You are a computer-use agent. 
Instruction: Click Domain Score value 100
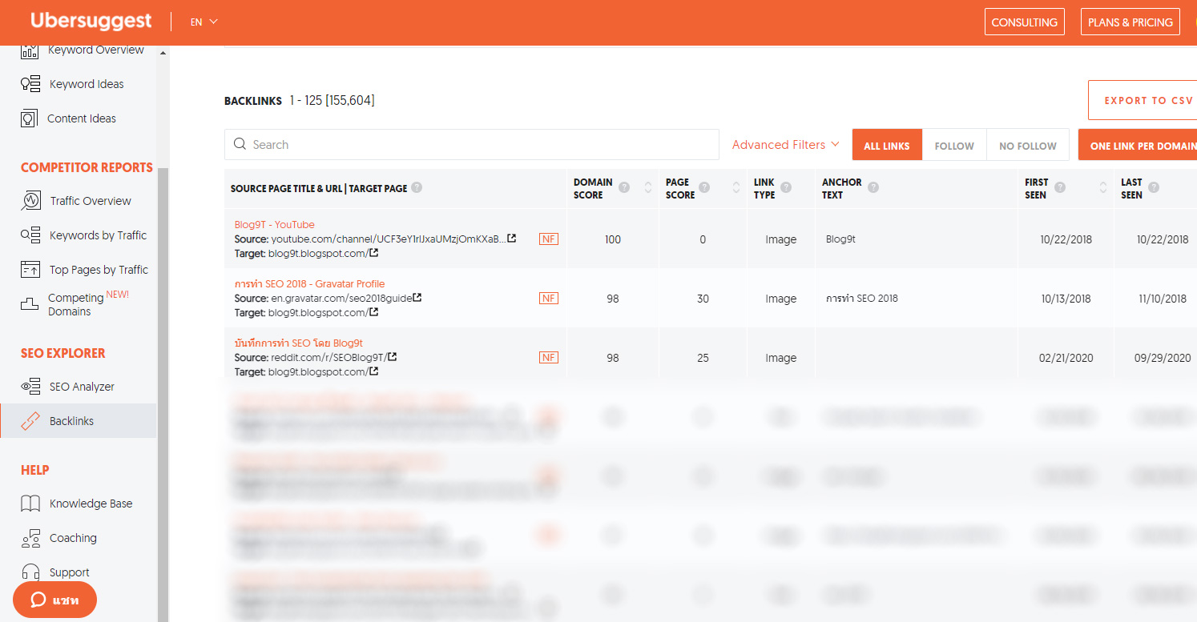pyautogui.click(x=613, y=239)
